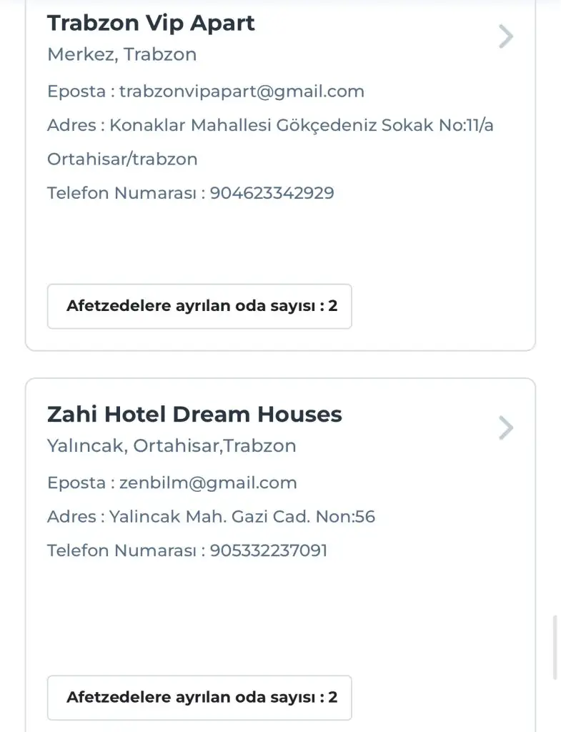Click the vertical scrollbar thumb
This screenshot has width=561, height=732.
click(x=556, y=647)
